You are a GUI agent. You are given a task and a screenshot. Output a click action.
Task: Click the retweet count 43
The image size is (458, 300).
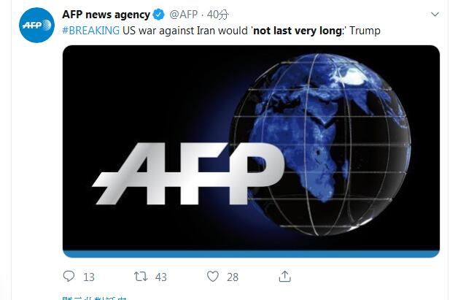(x=160, y=277)
